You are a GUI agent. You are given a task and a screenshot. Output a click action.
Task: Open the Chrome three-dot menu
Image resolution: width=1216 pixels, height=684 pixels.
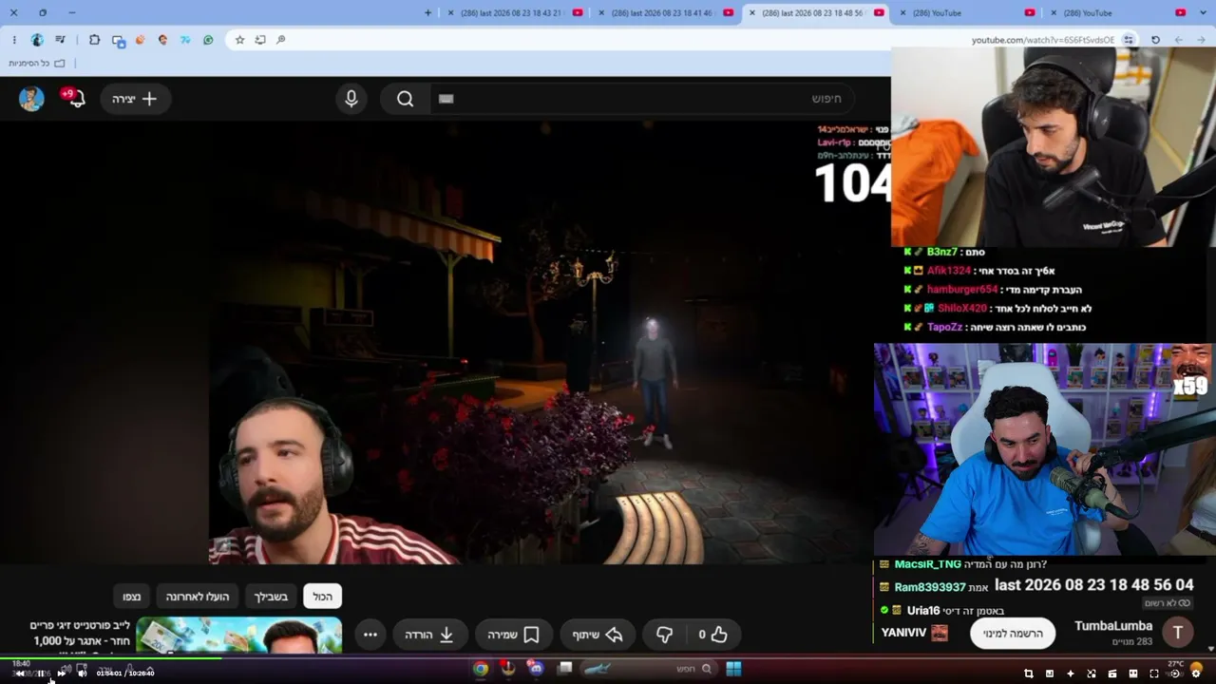14,40
